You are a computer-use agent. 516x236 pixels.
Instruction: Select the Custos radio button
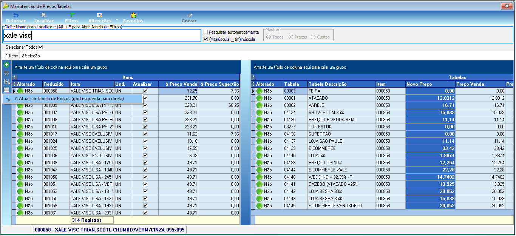(x=313, y=37)
